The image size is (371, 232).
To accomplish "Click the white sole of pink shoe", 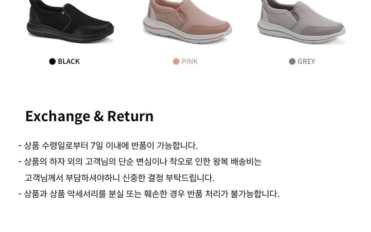I will [185, 36].
